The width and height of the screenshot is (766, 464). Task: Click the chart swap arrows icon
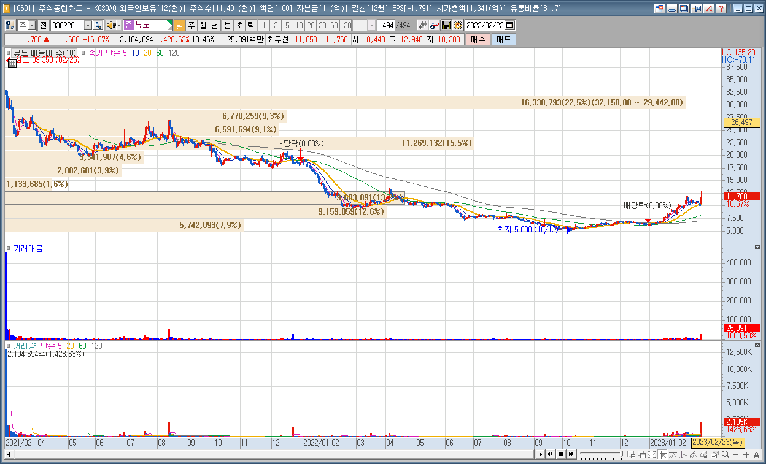tap(423, 25)
